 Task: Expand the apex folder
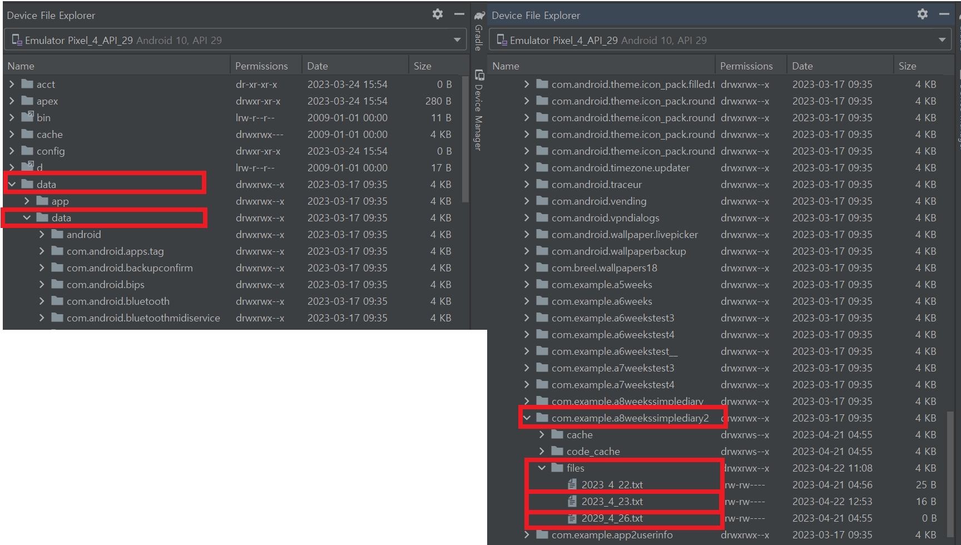[x=12, y=101]
